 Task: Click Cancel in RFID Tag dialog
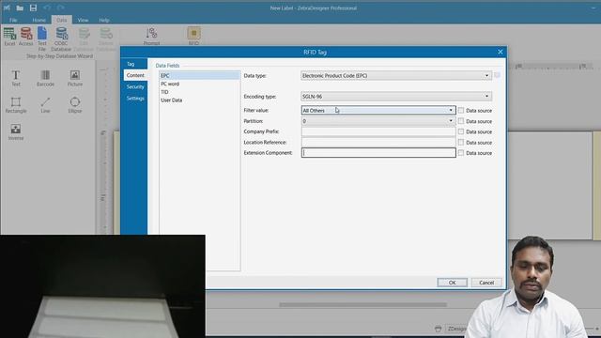[486, 283]
